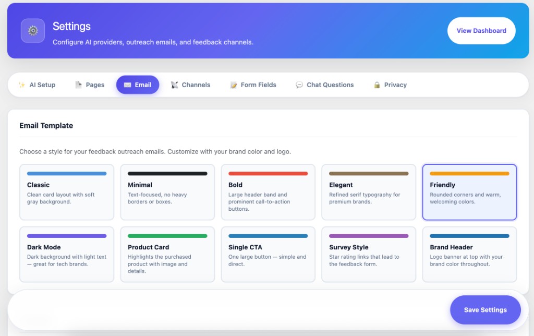
Task: Click the satellite icon beside Channels
Action: pyautogui.click(x=174, y=85)
